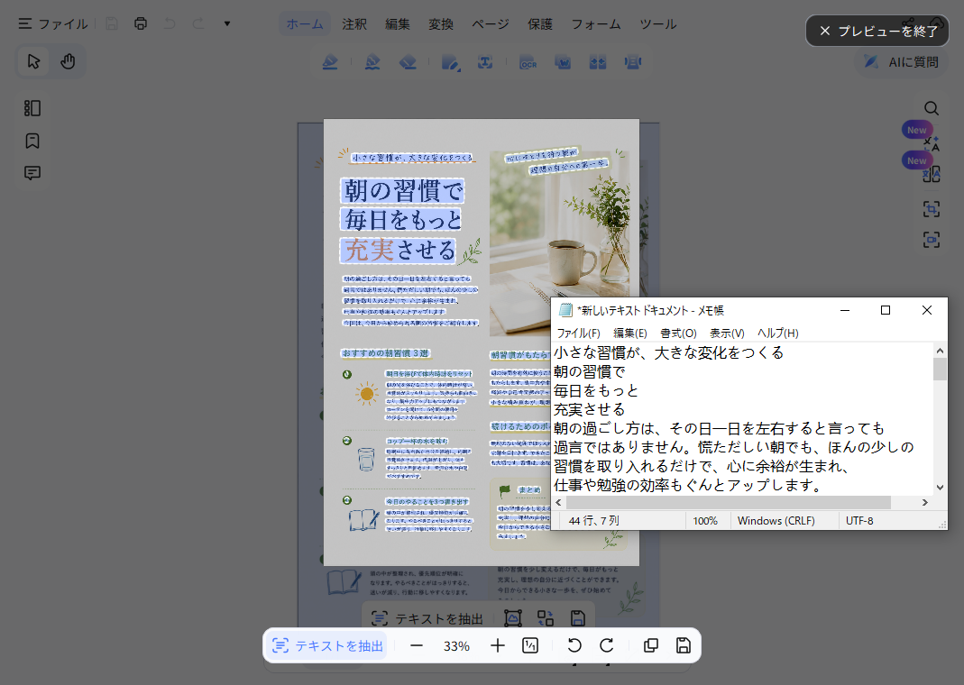Open Notepad 編集(E) menu

coord(630,333)
